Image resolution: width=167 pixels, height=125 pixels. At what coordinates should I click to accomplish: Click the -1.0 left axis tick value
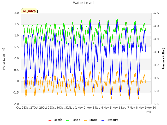click(x=16, y=81)
